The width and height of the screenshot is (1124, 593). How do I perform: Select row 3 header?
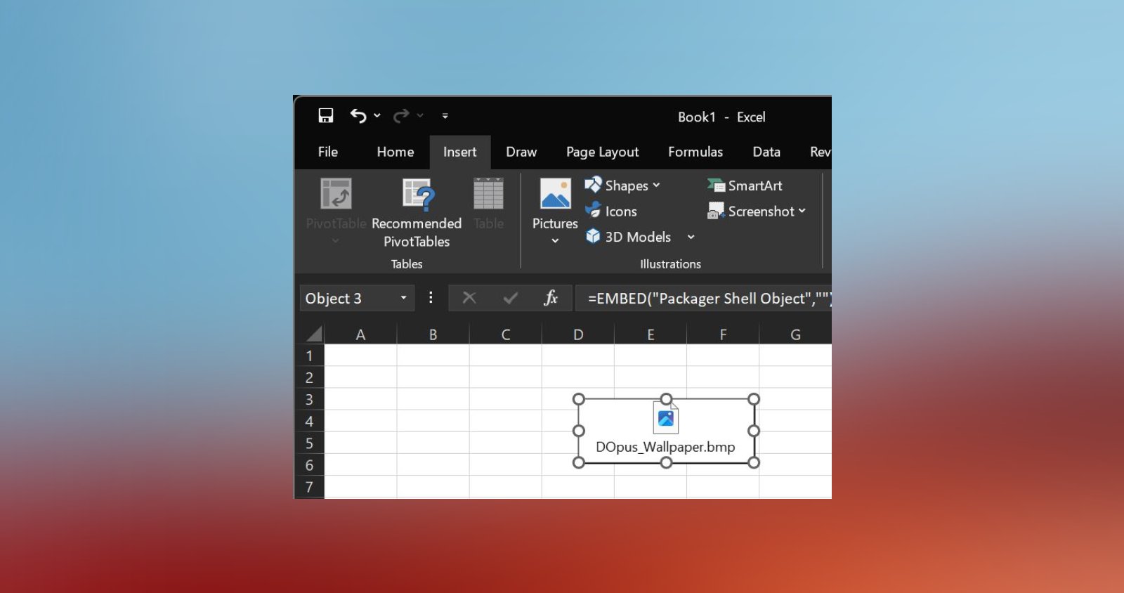pyautogui.click(x=309, y=399)
